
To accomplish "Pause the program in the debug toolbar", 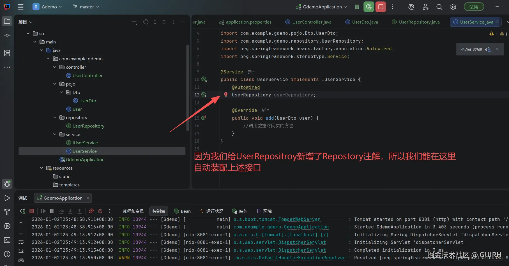I will pos(52,211).
